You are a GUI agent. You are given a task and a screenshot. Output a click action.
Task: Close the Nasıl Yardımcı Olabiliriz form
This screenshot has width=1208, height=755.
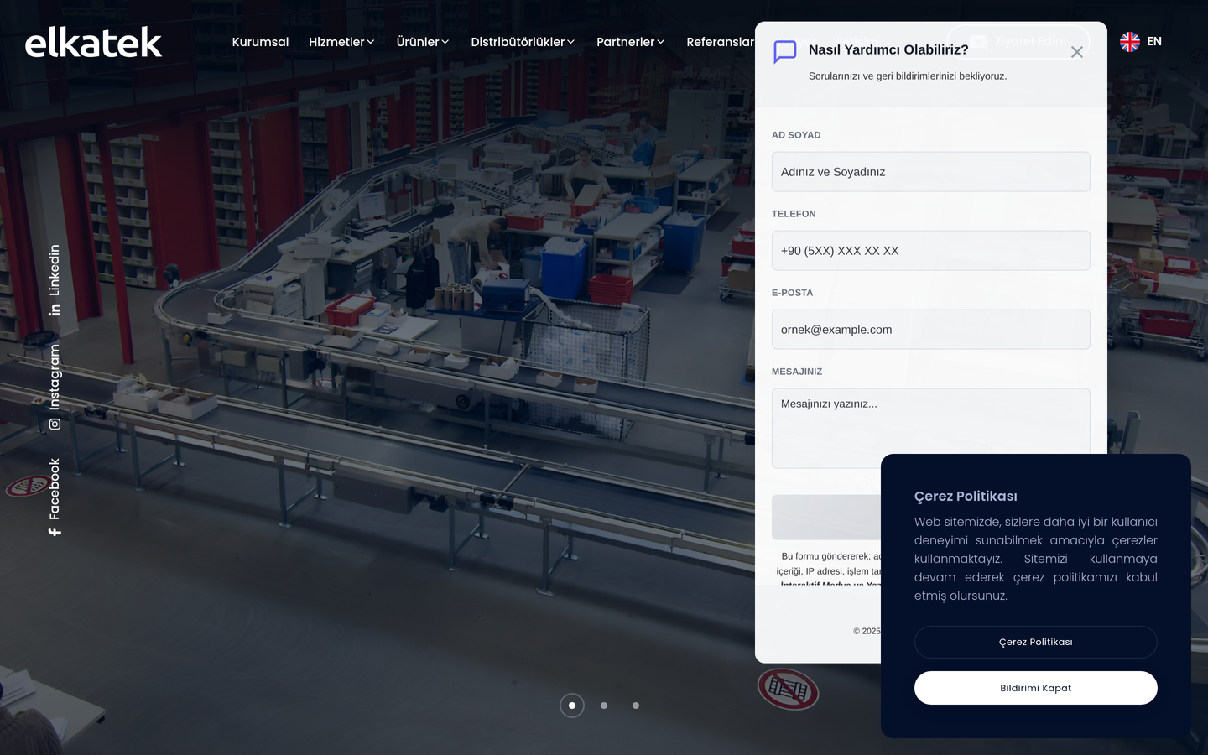pyautogui.click(x=1077, y=52)
